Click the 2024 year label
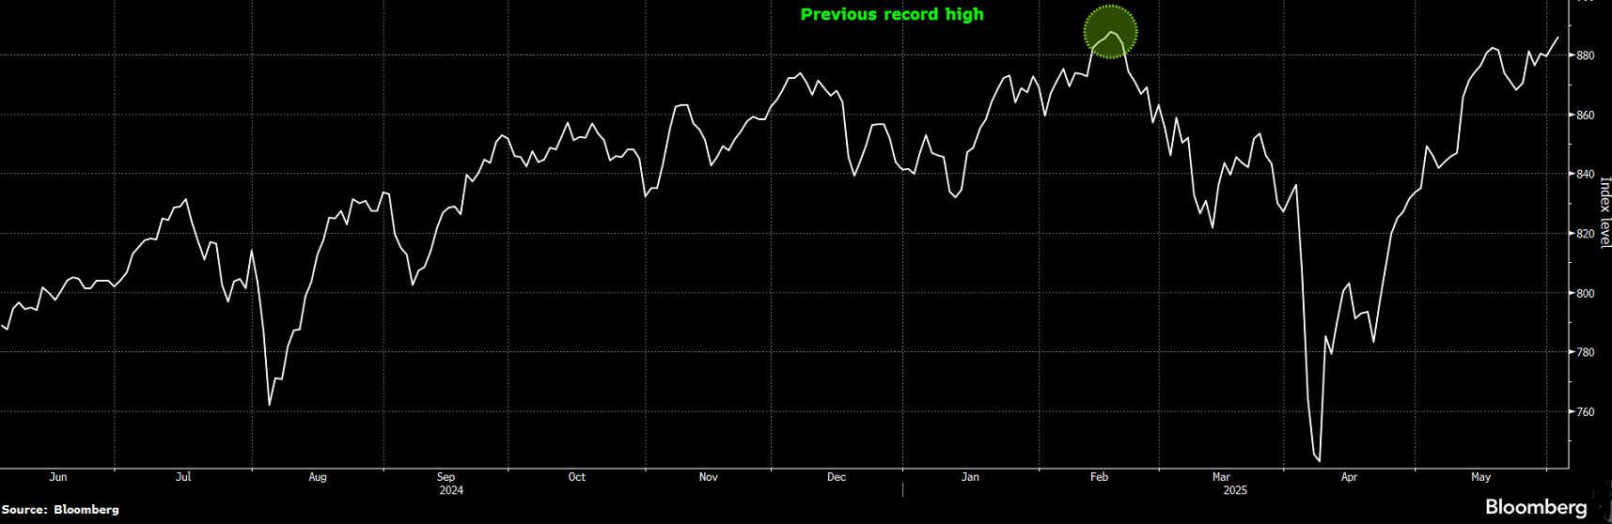 pyautogui.click(x=451, y=490)
